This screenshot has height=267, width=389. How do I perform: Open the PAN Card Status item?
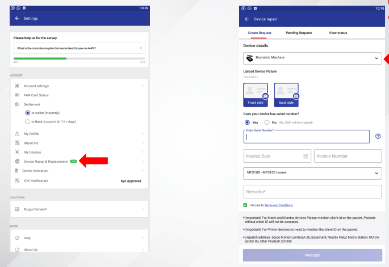[80, 95]
